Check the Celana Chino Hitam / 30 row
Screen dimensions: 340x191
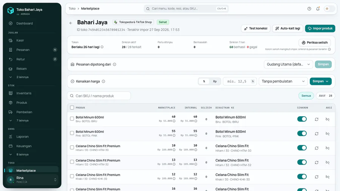(x=72, y=148)
